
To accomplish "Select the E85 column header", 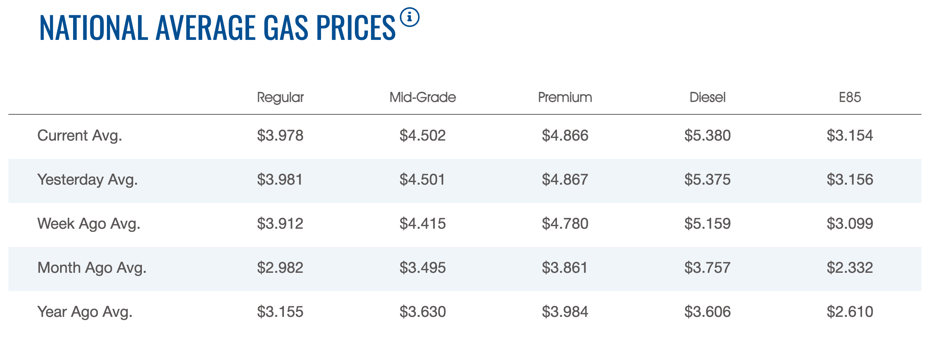I will [x=850, y=97].
